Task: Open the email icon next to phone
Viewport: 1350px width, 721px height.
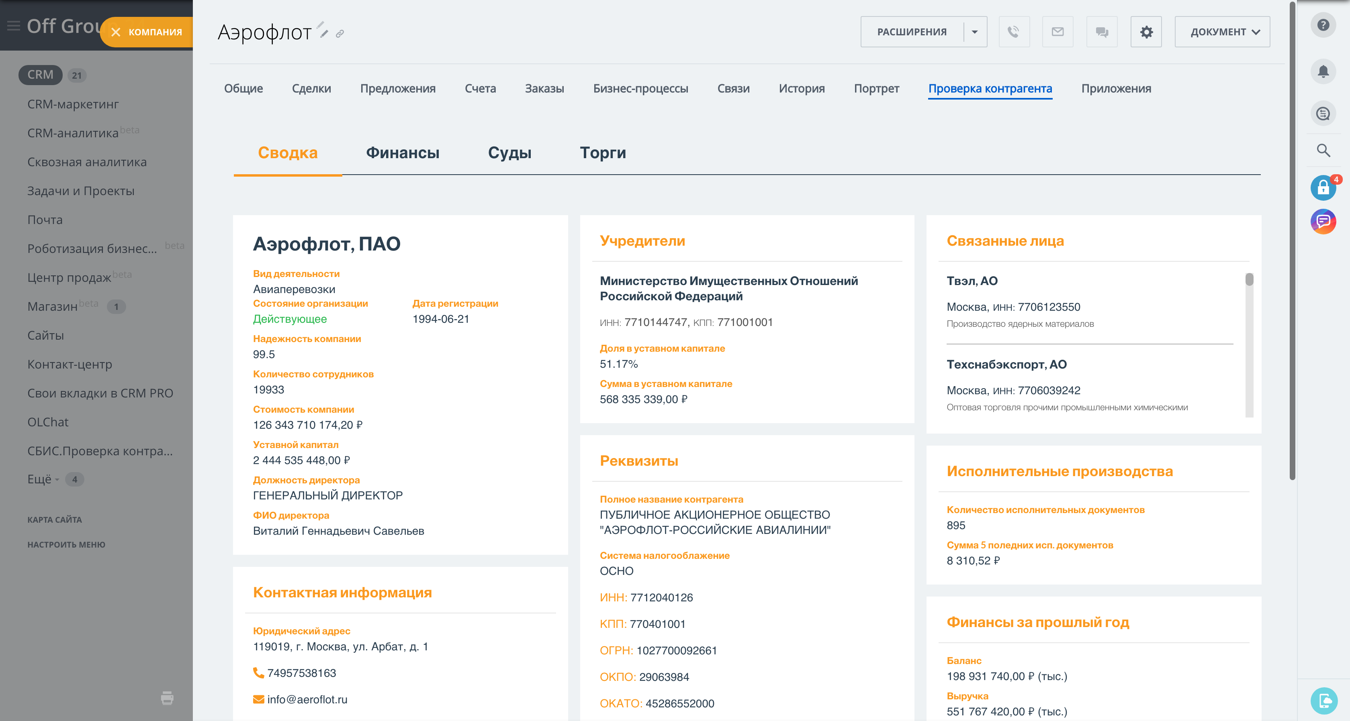Action: [1057, 31]
